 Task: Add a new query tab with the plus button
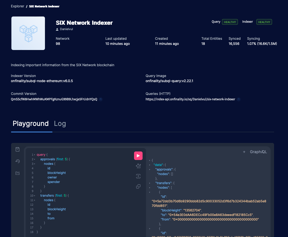click(244, 152)
